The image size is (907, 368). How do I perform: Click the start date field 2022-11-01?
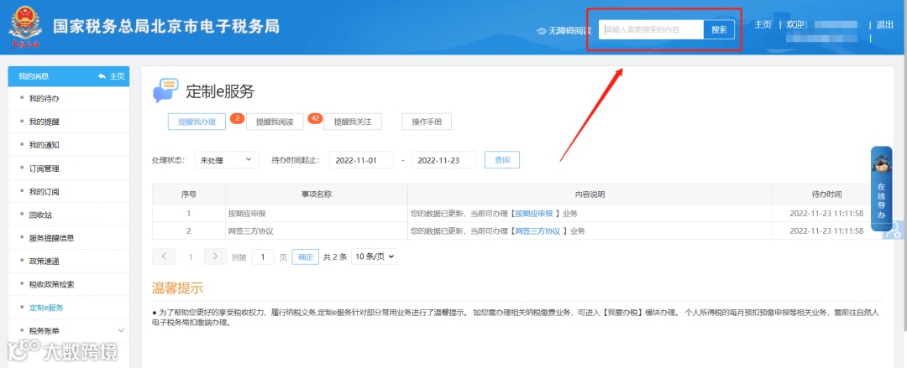pos(361,160)
